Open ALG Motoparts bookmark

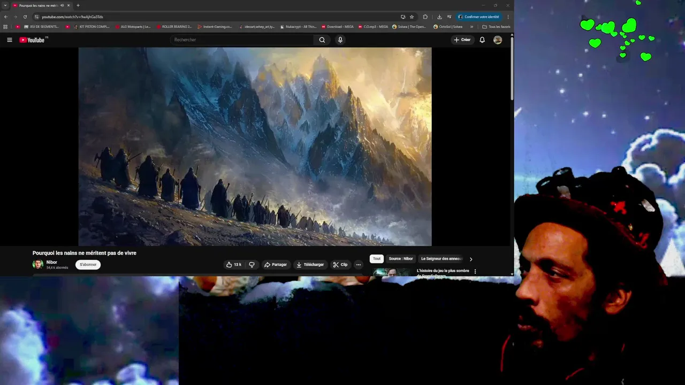[x=133, y=27]
